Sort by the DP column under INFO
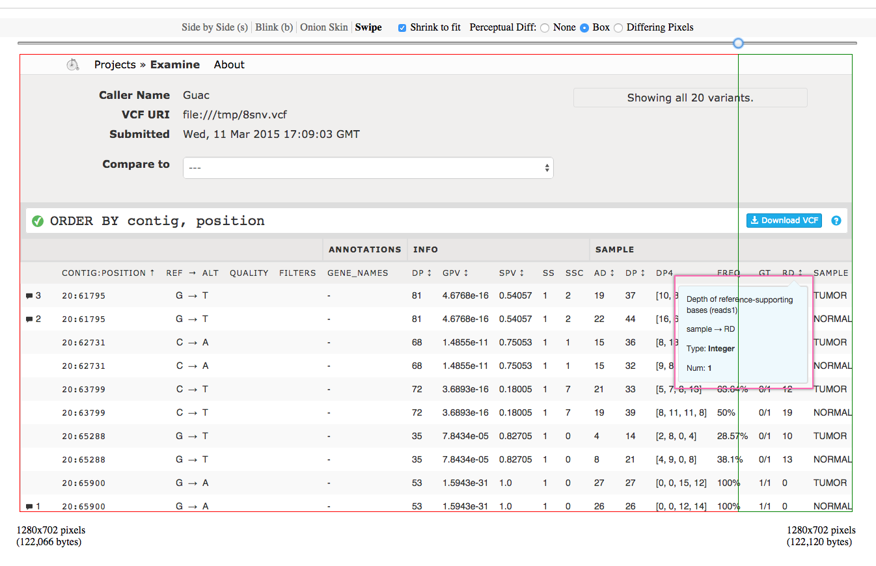Viewport: 876px width, 566px height. point(422,273)
